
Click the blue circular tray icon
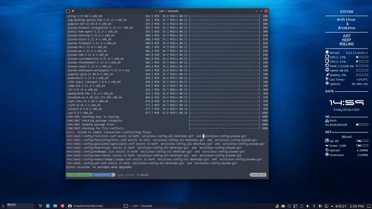pyautogui.click(x=289, y=206)
